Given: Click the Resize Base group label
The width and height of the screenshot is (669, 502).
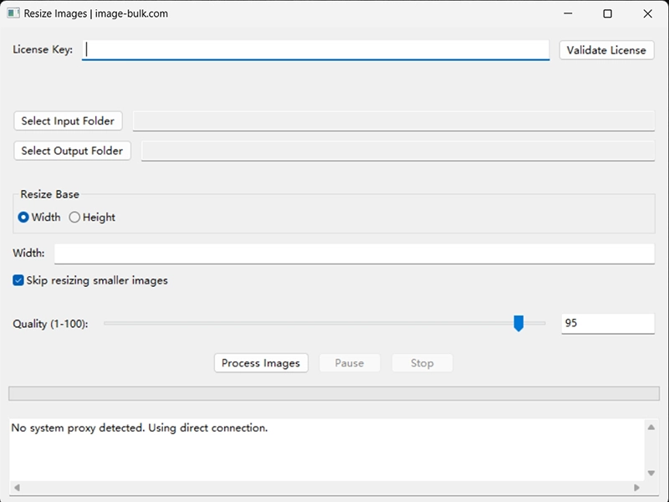Looking at the screenshot, I should pos(49,194).
